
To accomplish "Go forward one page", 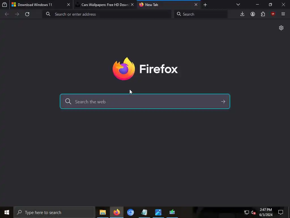I will click(17, 14).
